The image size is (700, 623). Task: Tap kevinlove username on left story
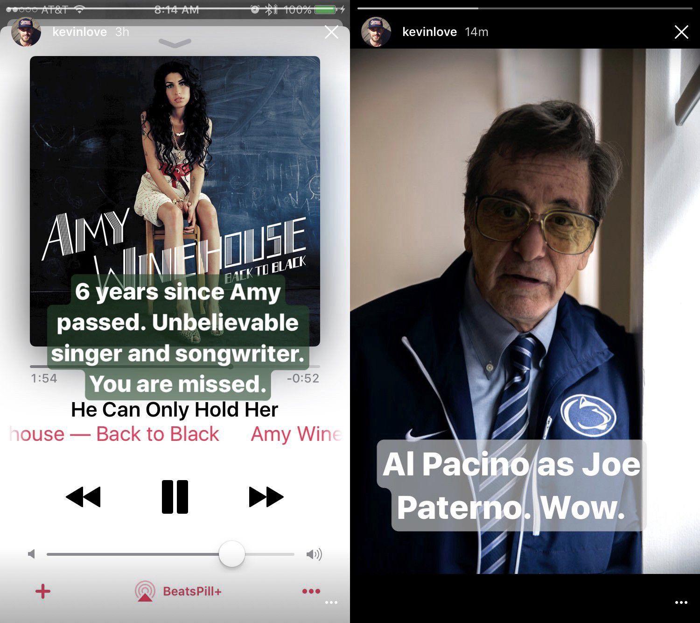pos(79,32)
